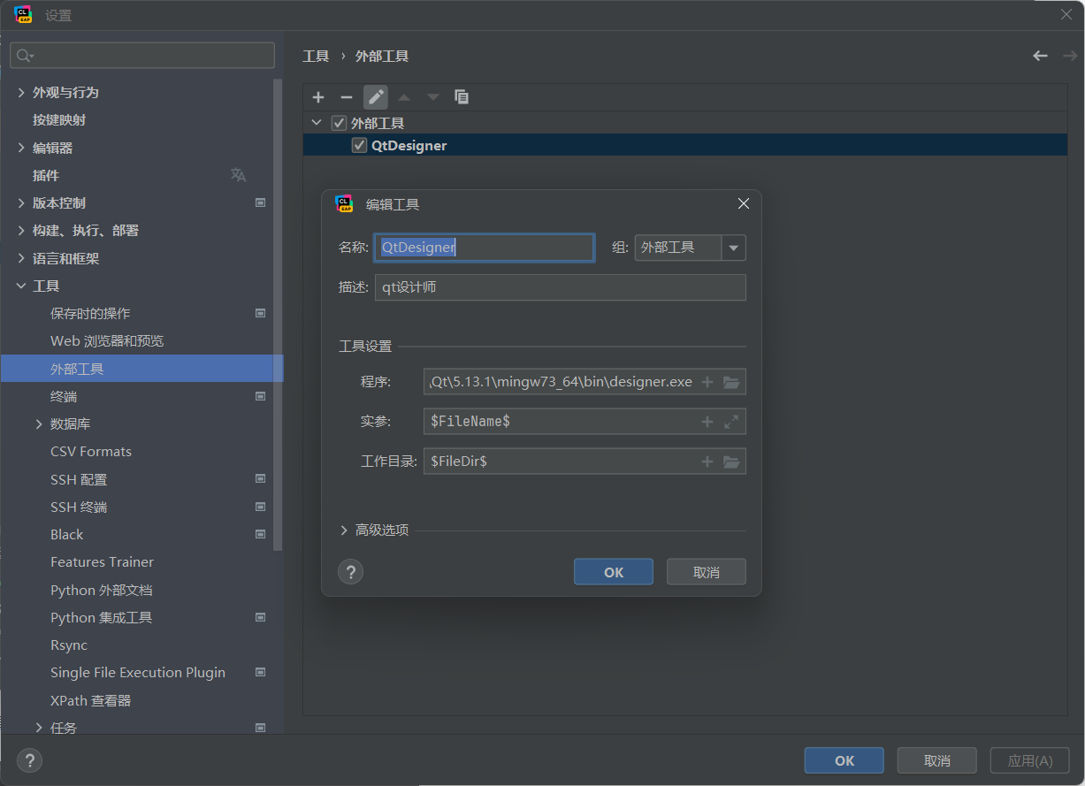Viewport: 1085px width, 786px height.
Task: Collapse the 工具 settings section
Action: click(21, 286)
